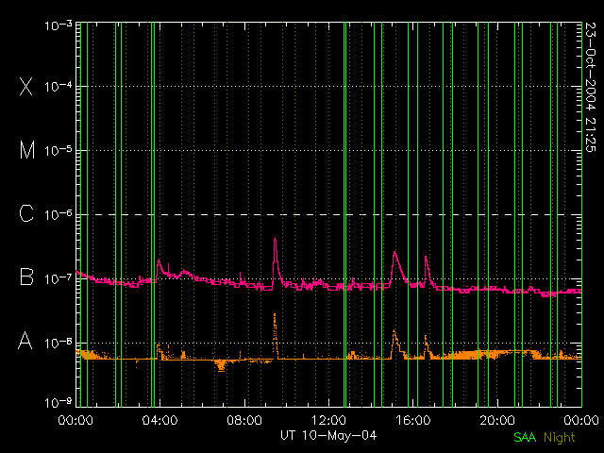Click the 10^-6 y-axis label
This screenshot has height=453, width=604.
pyautogui.click(x=59, y=214)
